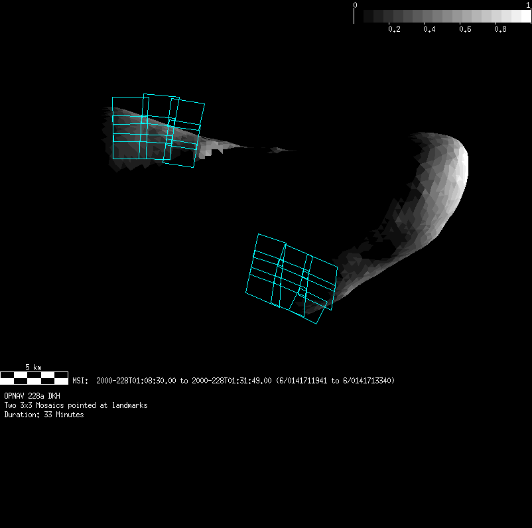Click the 0.8 label on grayscale legend
Viewport: 532px width, 528px height.
tap(500, 30)
